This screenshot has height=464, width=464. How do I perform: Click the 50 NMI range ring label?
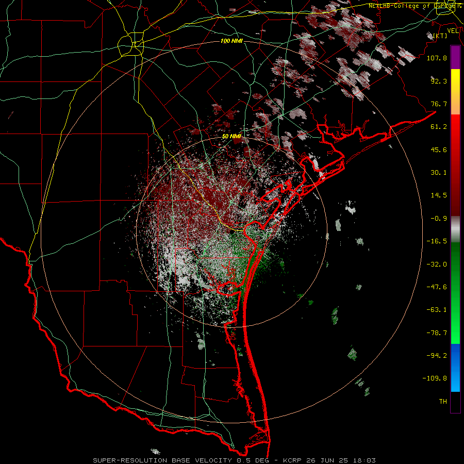click(231, 137)
